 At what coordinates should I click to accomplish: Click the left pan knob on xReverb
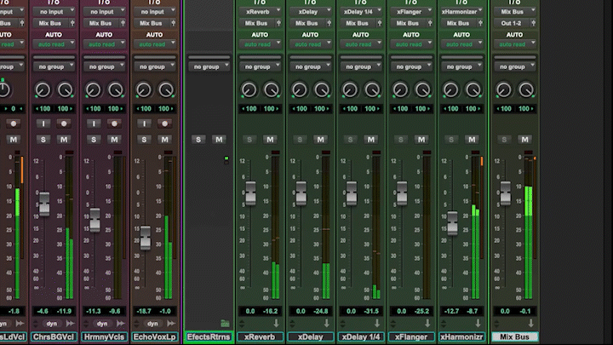point(249,89)
